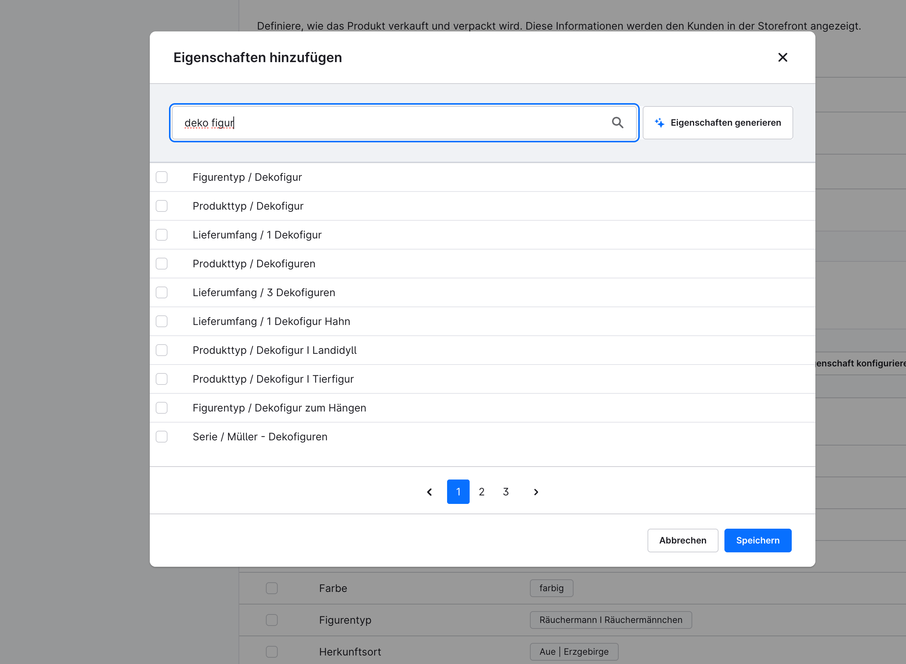Tick Produkttyp / Dekofigur I Landidyll checkbox
The width and height of the screenshot is (906, 664).
click(162, 350)
